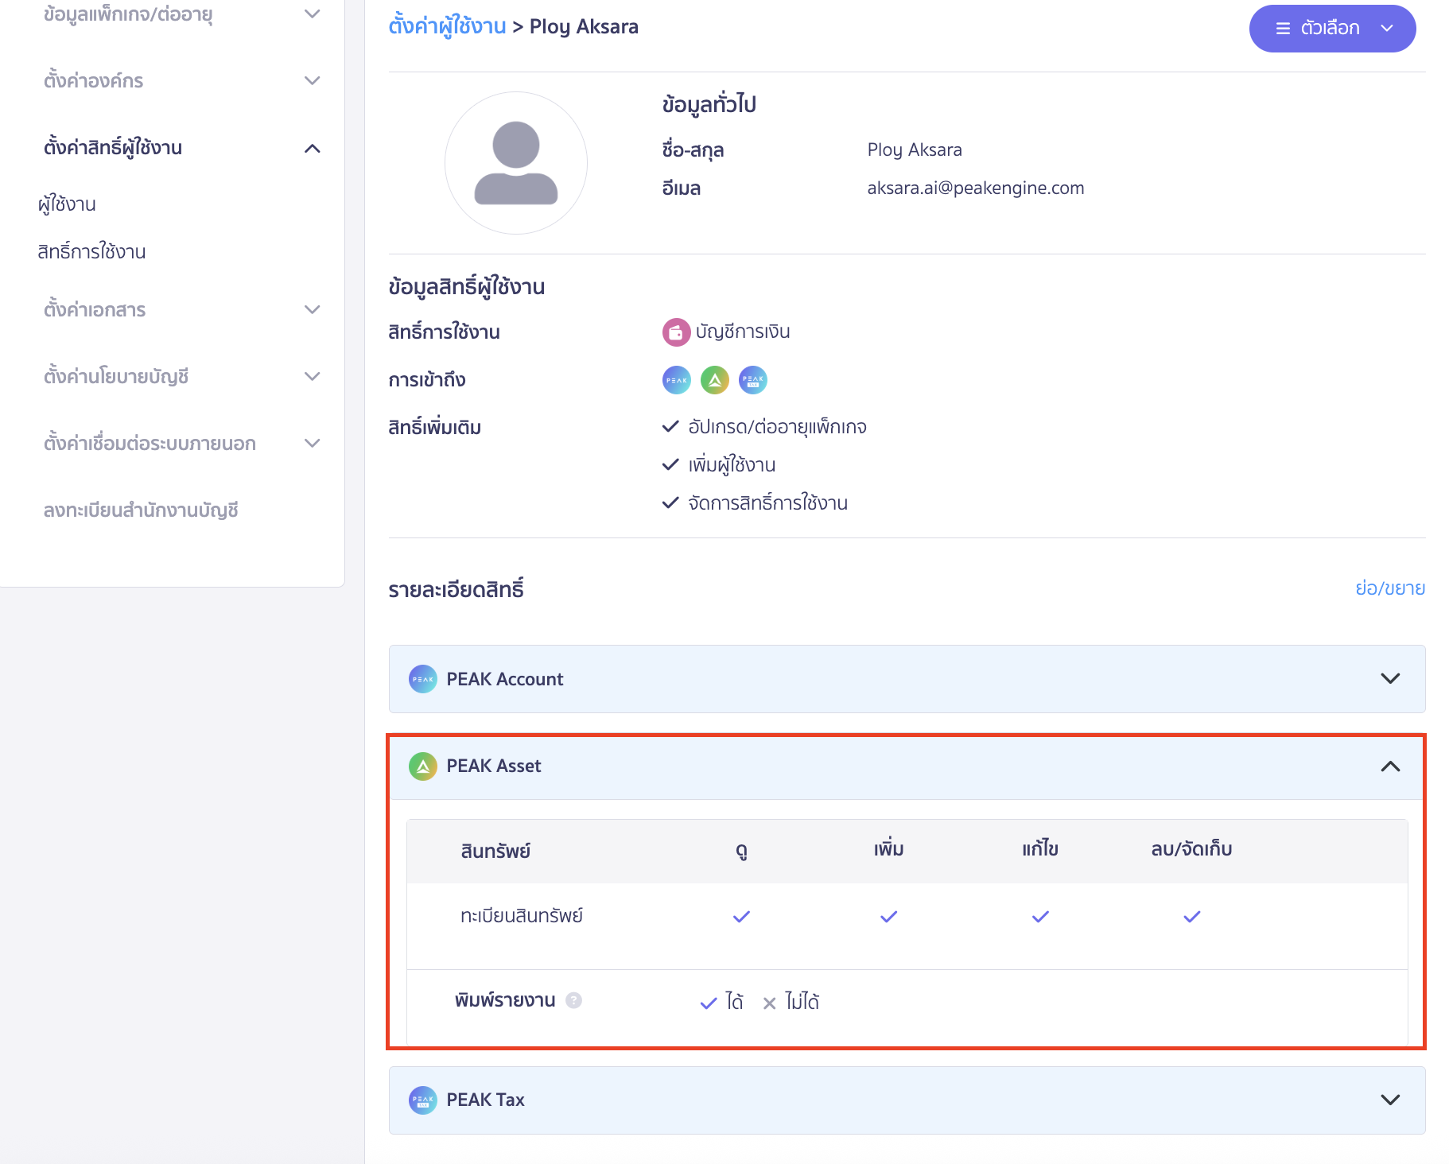Toggle the ดู checkmark for ทะเบียนสินทรัพย์
The height and width of the screenshot is (1164, 1449).
pyautogui.click(x=740, y=916)
